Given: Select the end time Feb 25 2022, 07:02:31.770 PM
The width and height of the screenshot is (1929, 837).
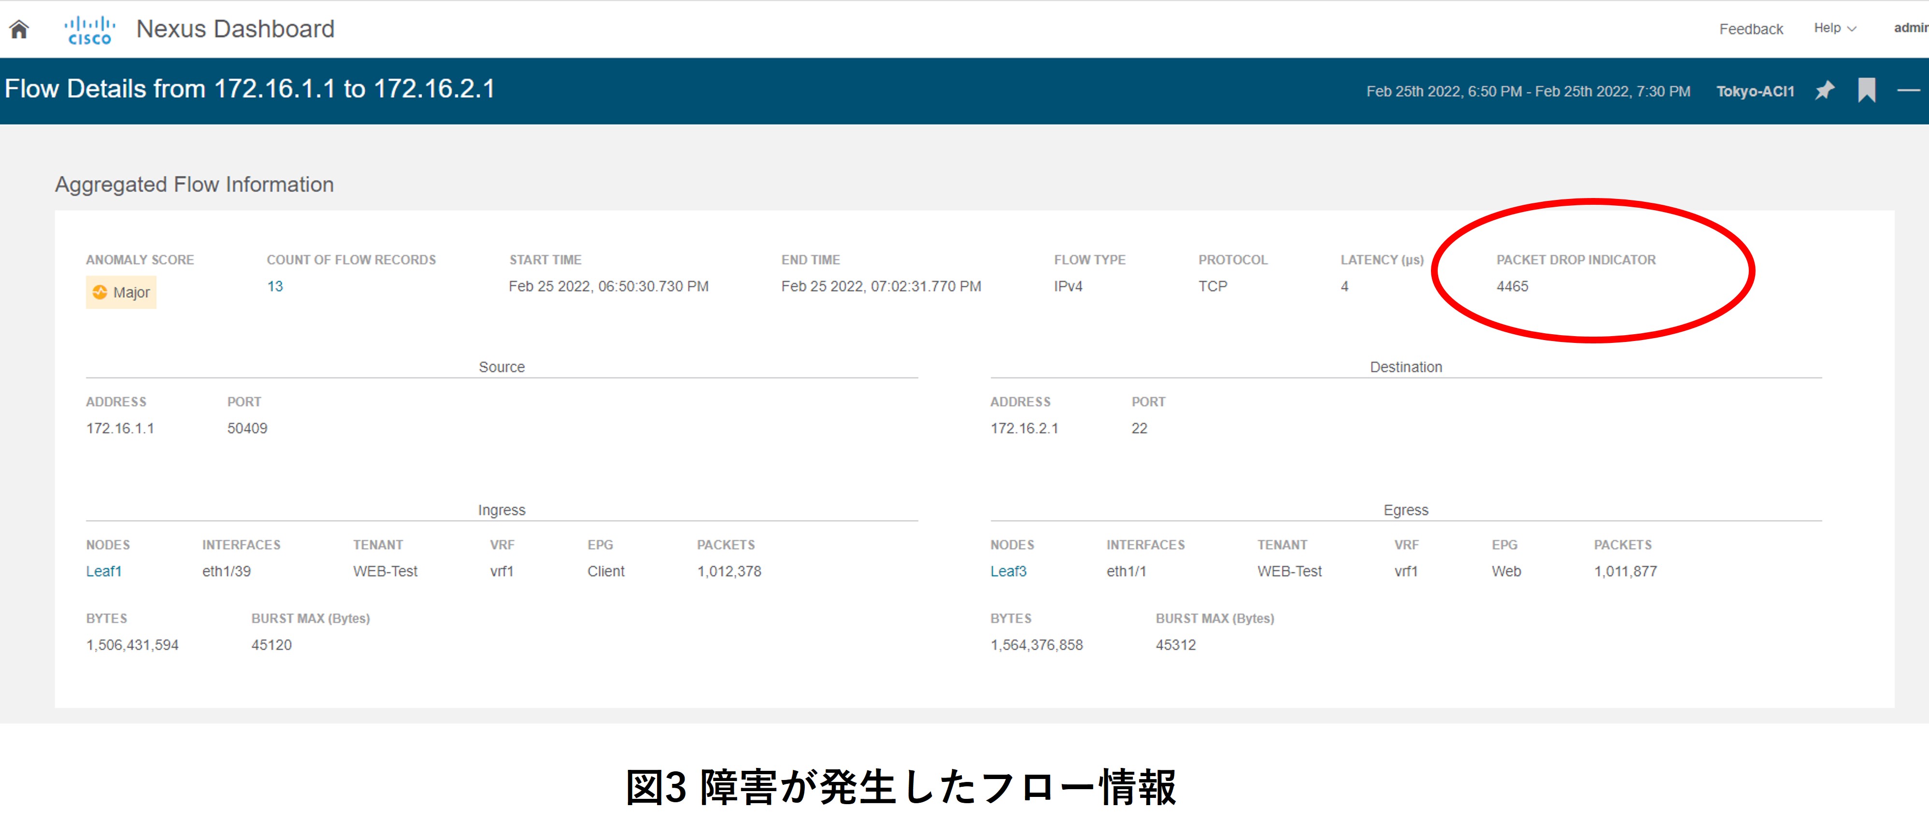Looking at the screenshot, I should pyautogui.click(x=881, y=287).
